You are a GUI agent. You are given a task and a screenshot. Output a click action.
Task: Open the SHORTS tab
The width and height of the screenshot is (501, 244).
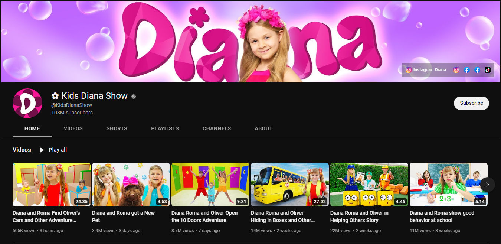click(117, 128)
